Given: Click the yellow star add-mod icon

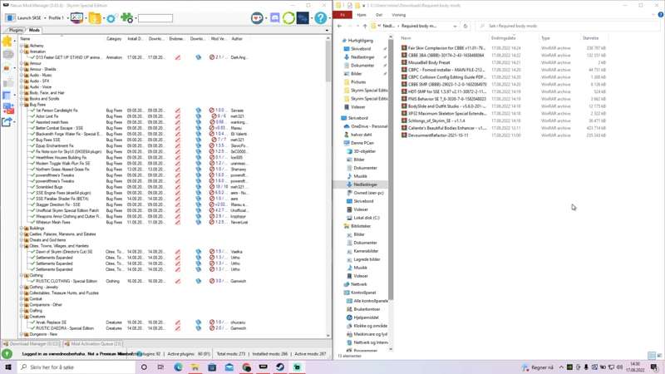Looking at the screenshot, I should (x=7, y=41).
